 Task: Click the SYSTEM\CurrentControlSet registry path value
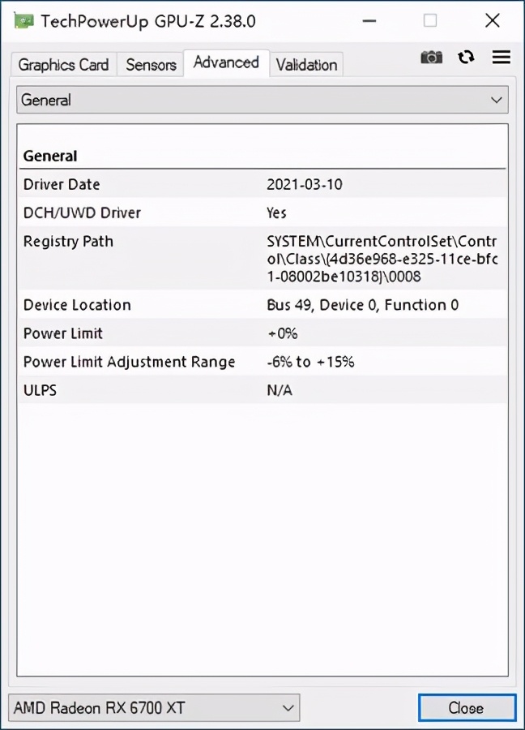tap(382, 259)
